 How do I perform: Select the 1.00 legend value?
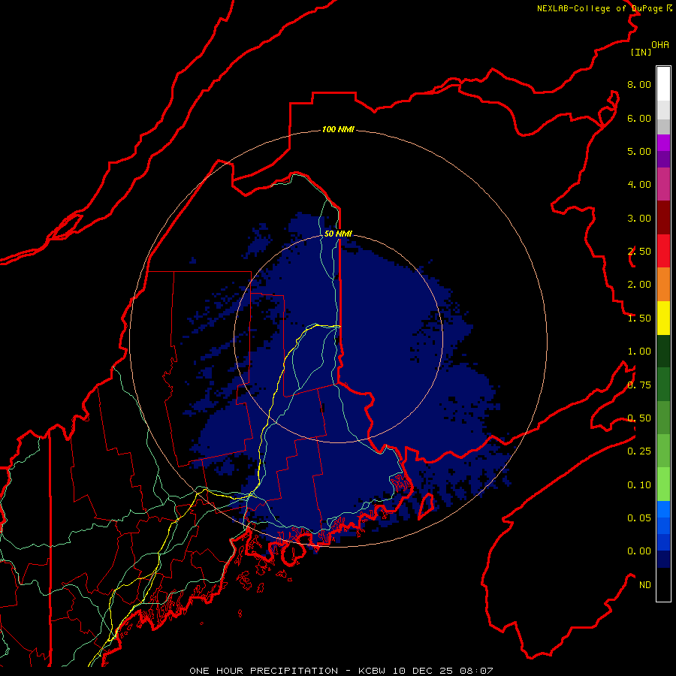coord(639,352)
